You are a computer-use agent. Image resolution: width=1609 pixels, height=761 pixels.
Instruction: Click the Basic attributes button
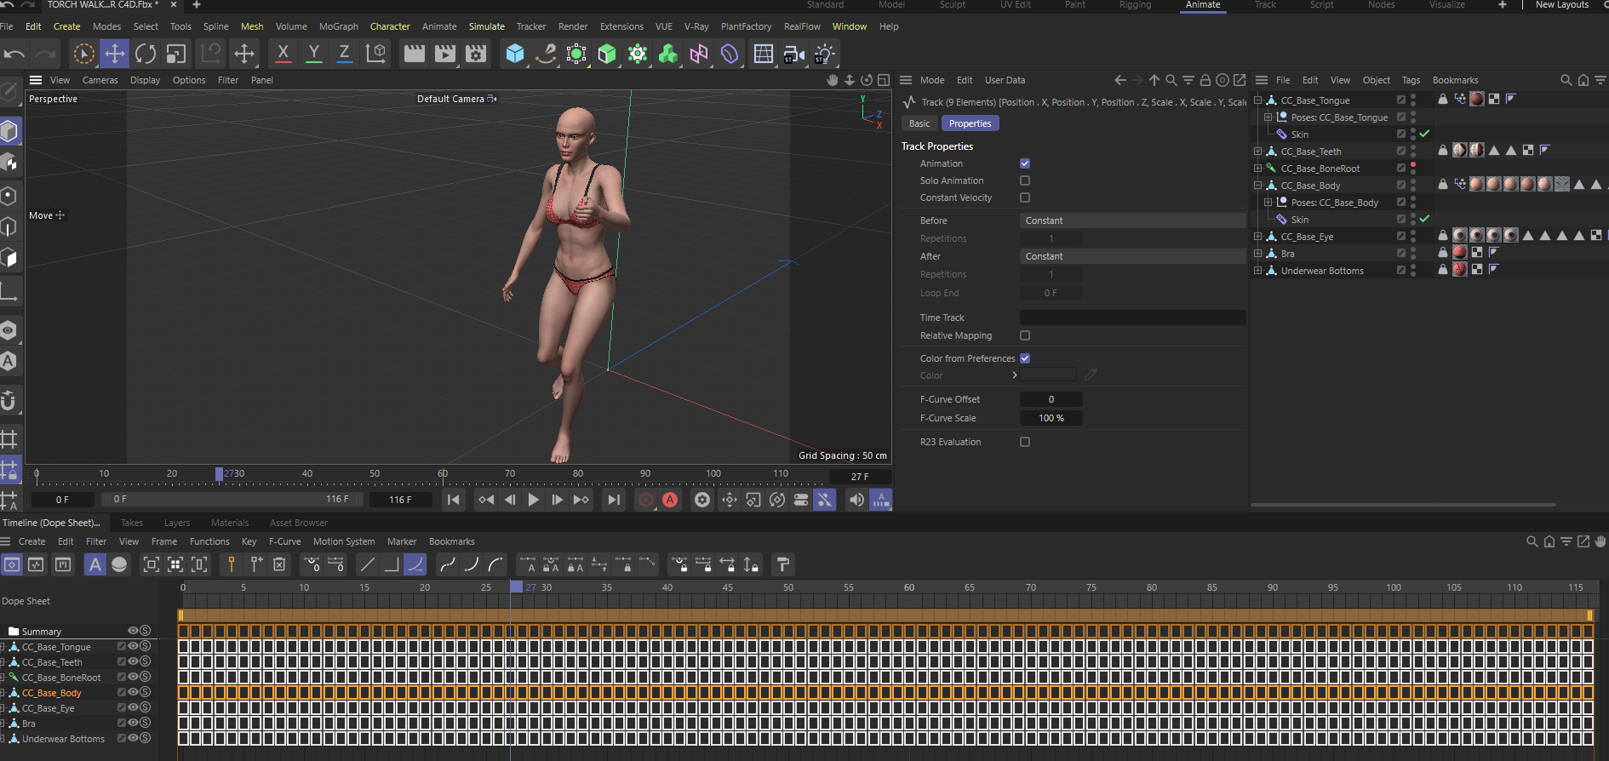(919, 123)
